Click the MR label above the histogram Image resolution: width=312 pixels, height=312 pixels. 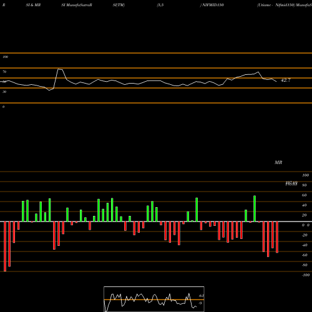[x=278, y=162]
